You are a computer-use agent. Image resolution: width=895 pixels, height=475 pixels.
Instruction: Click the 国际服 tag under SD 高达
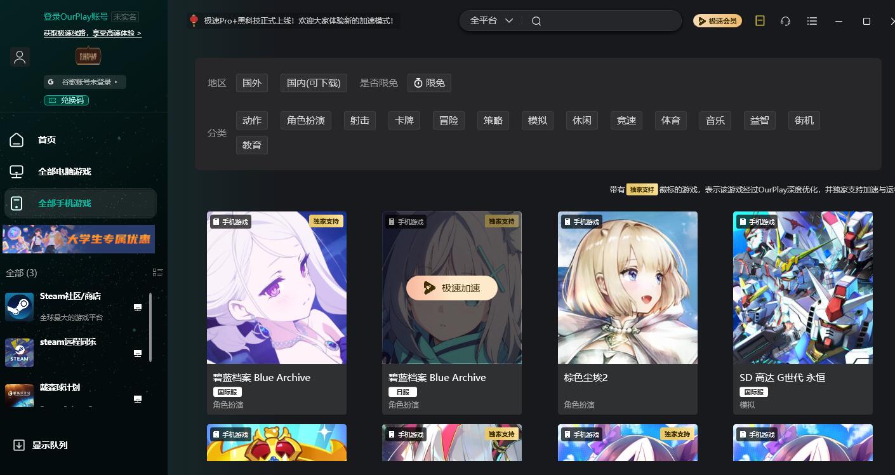(754, 392)
